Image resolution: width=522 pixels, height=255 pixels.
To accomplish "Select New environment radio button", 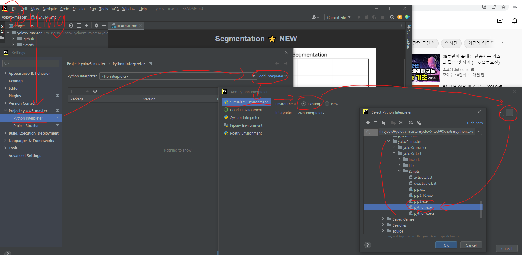I will (x=327, y=104).
